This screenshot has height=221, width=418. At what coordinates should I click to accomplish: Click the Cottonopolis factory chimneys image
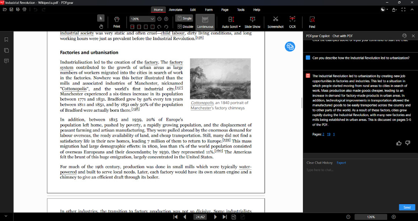[x=220, y=79]
